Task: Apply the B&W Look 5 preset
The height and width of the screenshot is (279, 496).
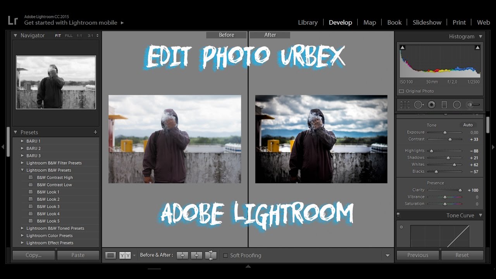Action: (48, 221)
